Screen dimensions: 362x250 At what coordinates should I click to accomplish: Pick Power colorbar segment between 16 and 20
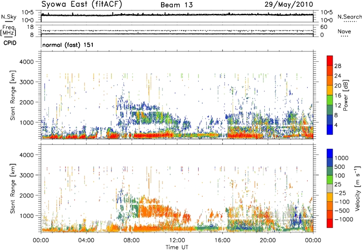[x=330, y=90]
